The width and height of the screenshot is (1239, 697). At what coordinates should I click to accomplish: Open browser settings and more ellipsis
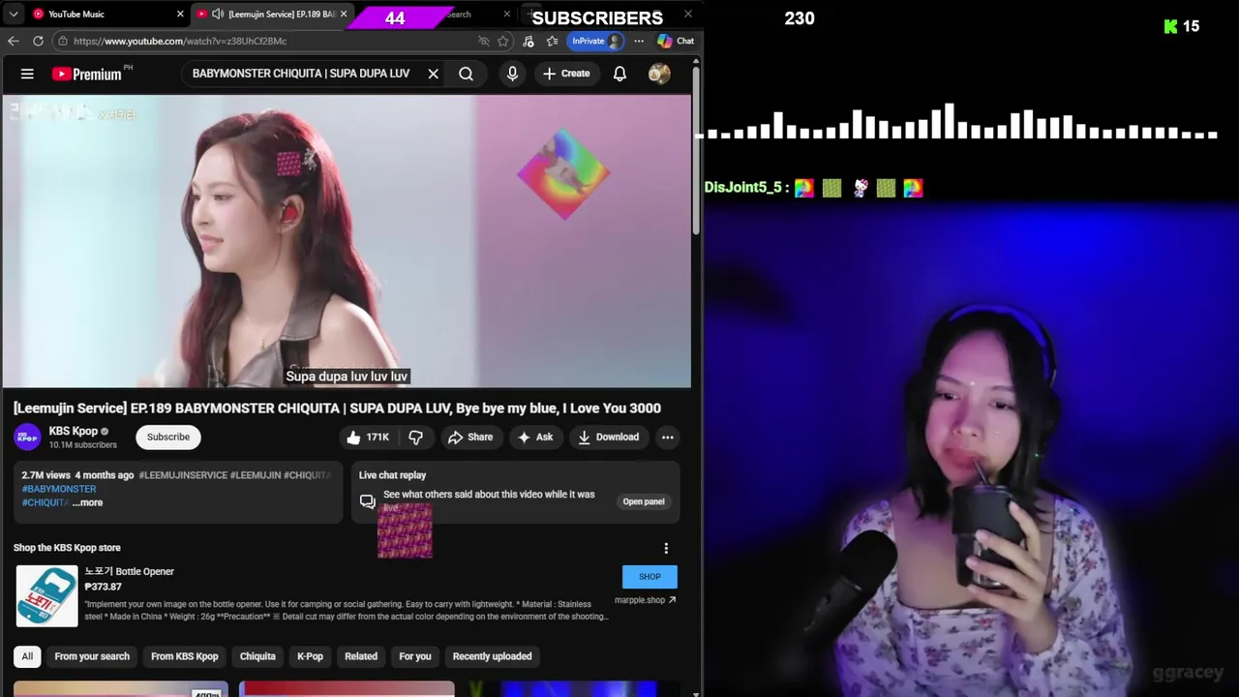639,41
